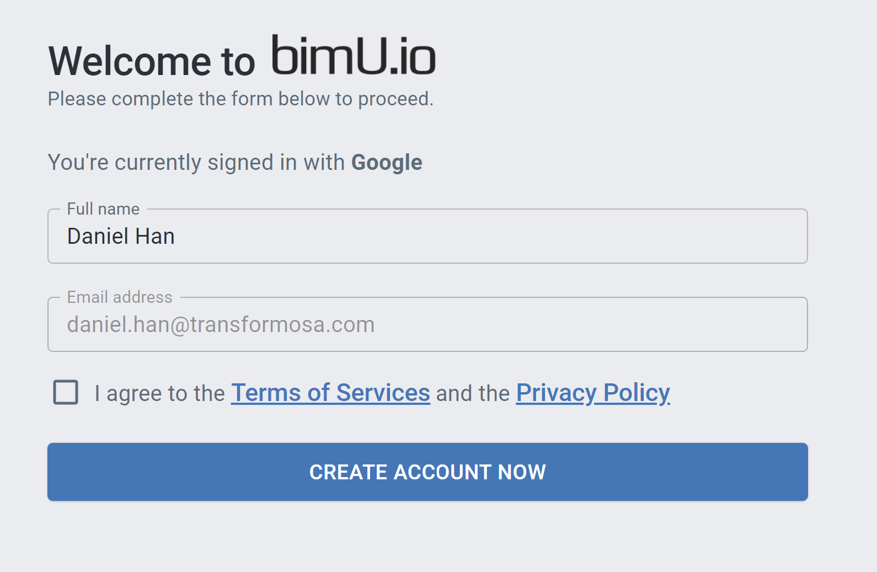Viewport: 877px width, 572px height.
Task: Click the CREATE ACCOUNT NOW button
Action: (x=427, y=472)
